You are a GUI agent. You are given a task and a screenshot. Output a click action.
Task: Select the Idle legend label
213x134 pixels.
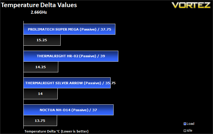(190, 130)
